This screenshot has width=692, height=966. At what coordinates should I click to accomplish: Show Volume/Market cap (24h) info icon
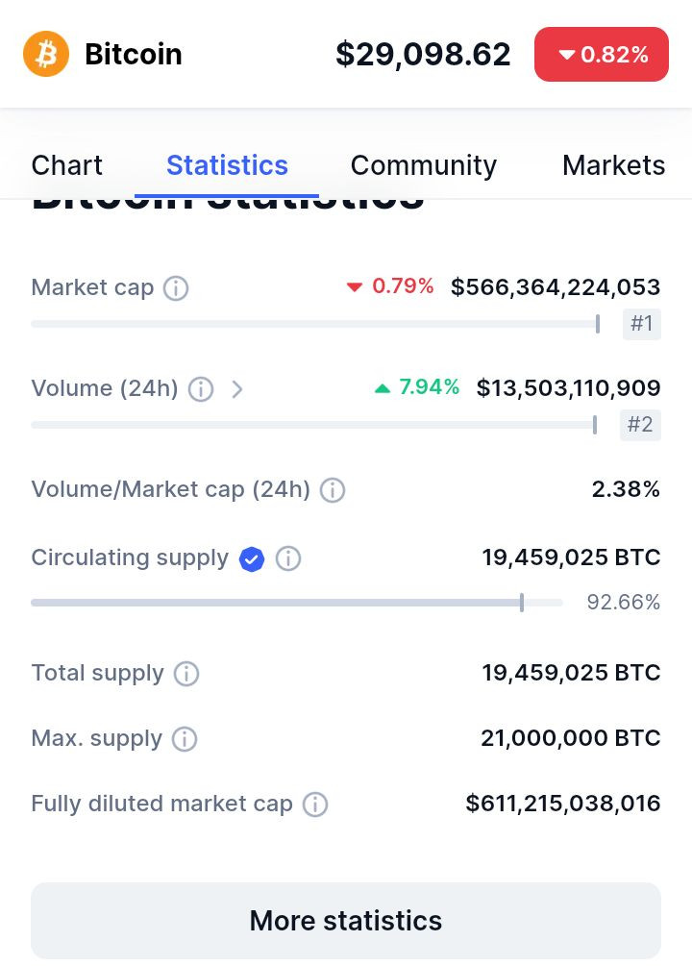pyautogui.click(x=333, y=490)
